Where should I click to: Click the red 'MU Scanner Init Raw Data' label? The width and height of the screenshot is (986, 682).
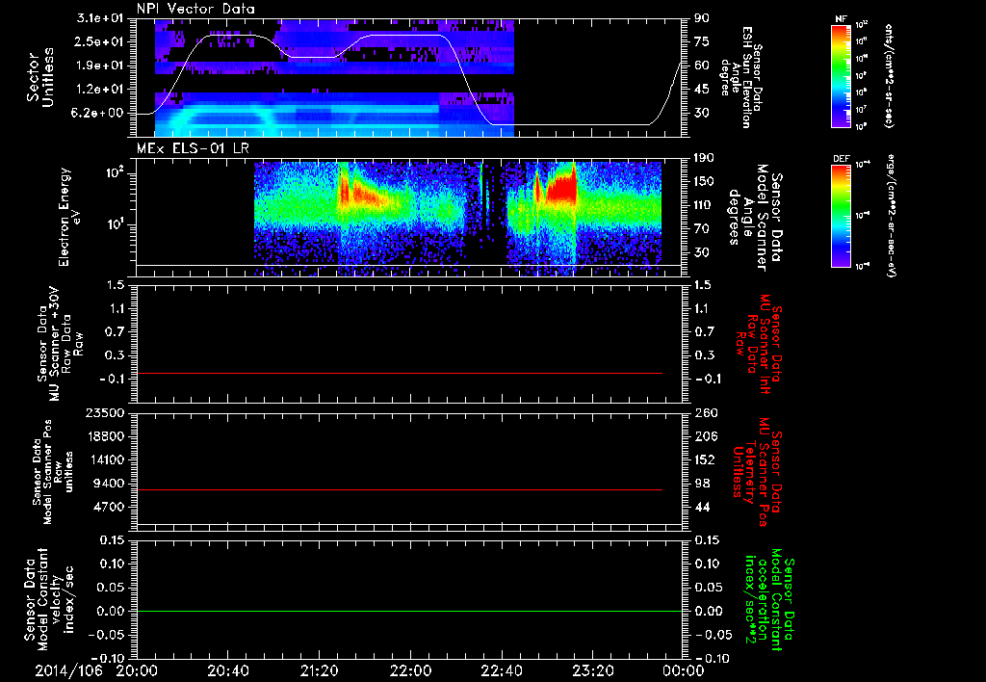point(759,344)
